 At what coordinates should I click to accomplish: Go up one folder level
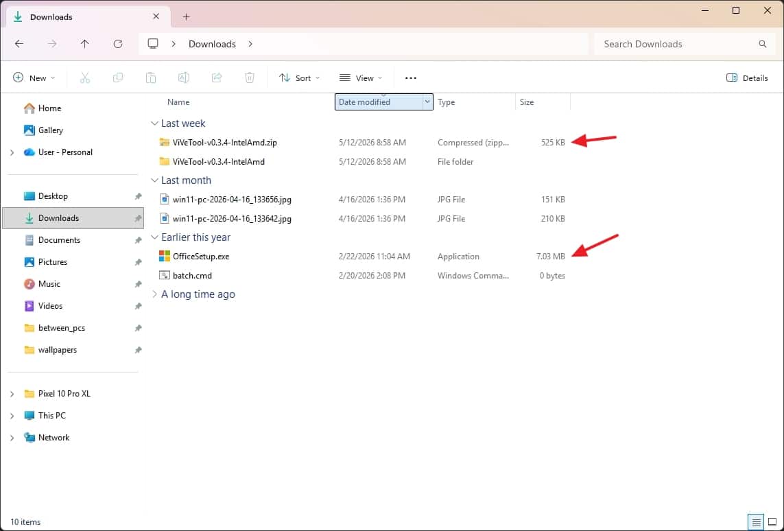coord(85,44)
